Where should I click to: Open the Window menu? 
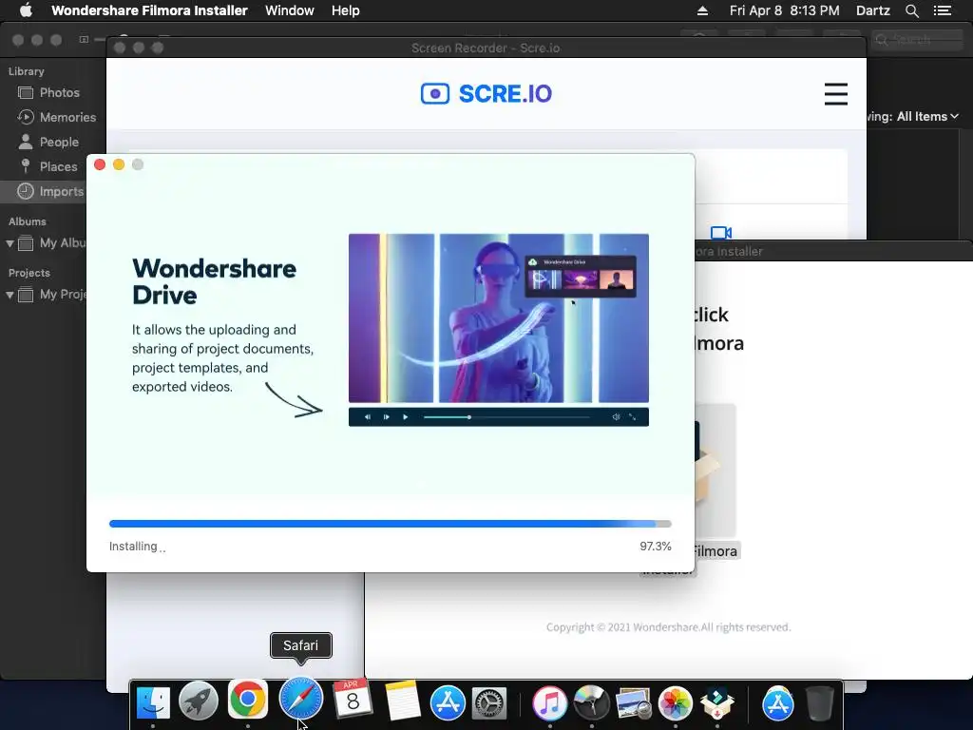pyautogui.click(x=289, y=10)
